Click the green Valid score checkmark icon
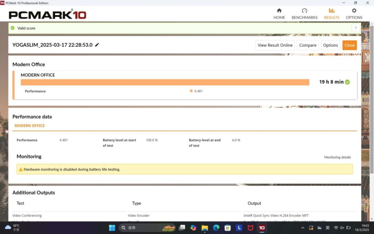This screenshot has height=234, width=374. [x=13, y=28]
